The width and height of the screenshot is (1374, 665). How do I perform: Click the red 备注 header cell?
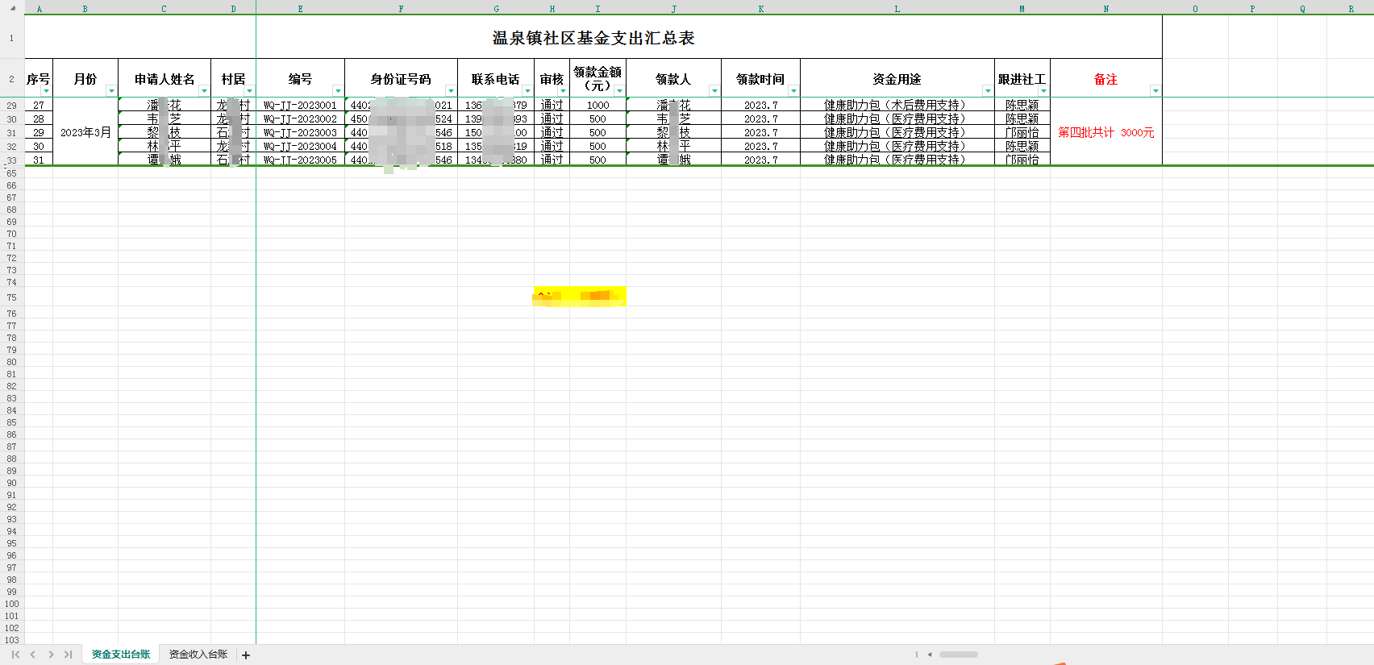pos(1106,79)
